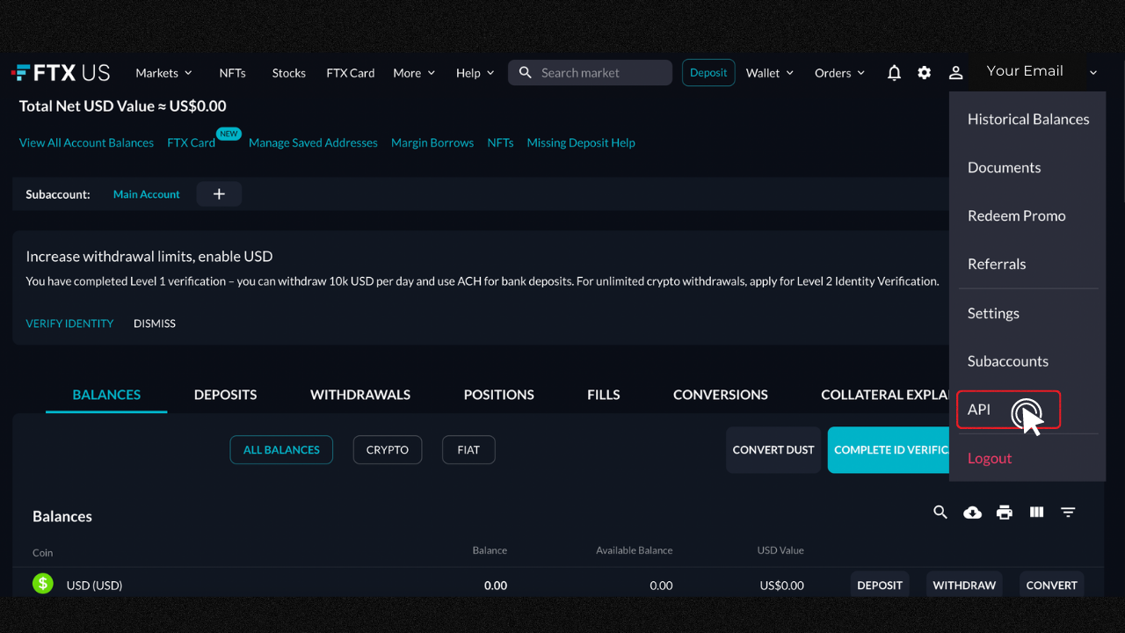
Task: Open NFTs in the top navigation
Action: tap(233, 73)
